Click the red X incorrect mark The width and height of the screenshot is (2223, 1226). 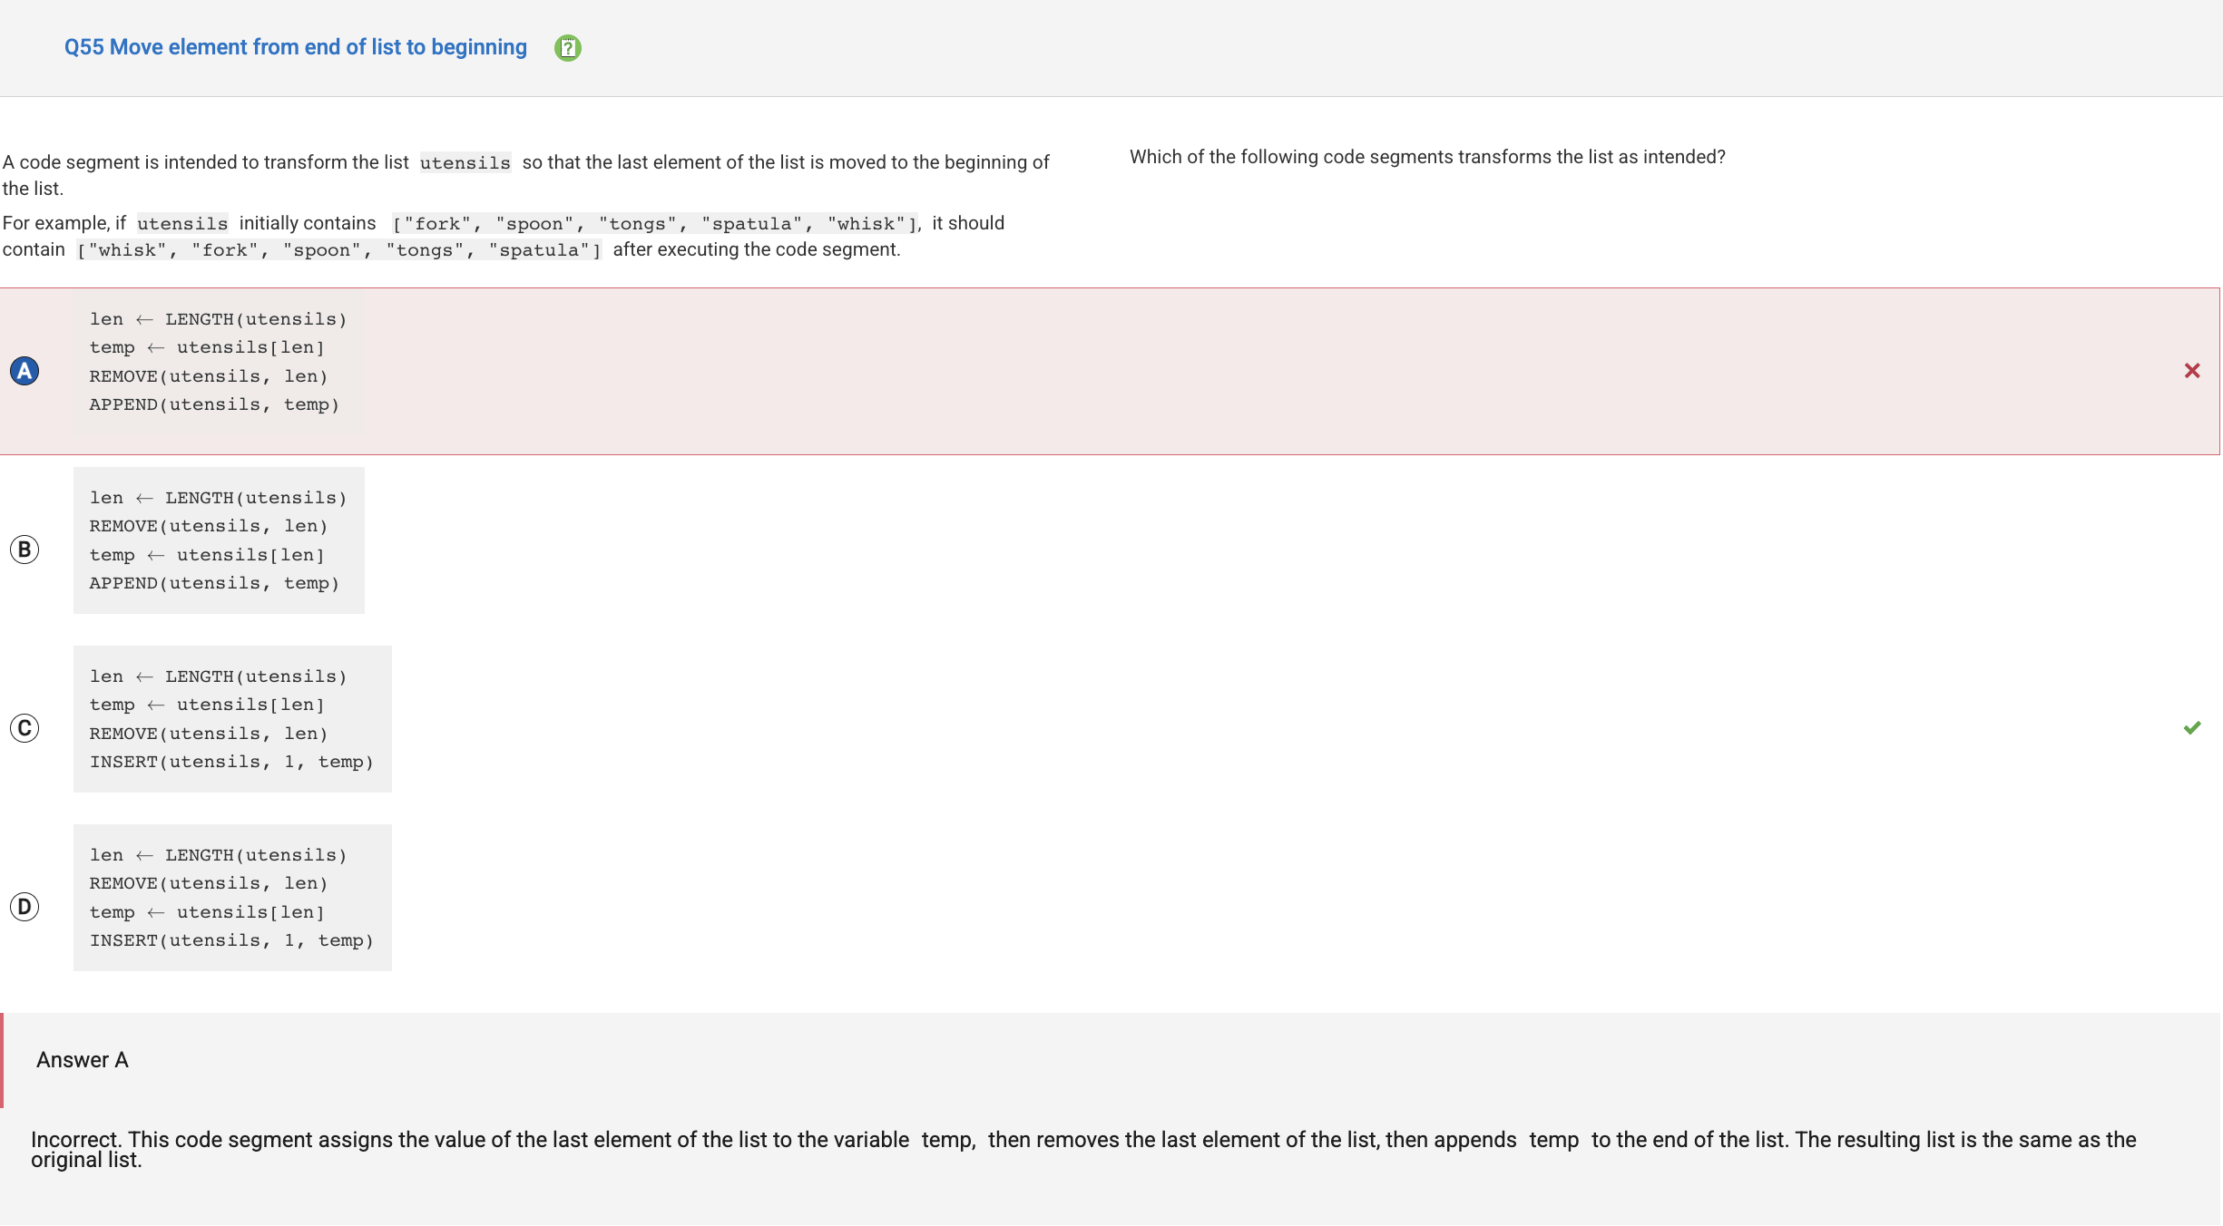[2192, 371]
